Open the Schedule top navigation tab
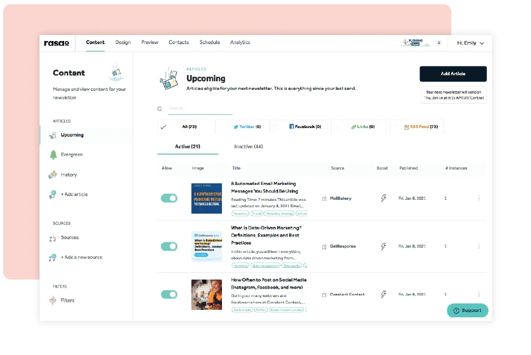Viewport: 531px width, 355px height. (210, 43)
